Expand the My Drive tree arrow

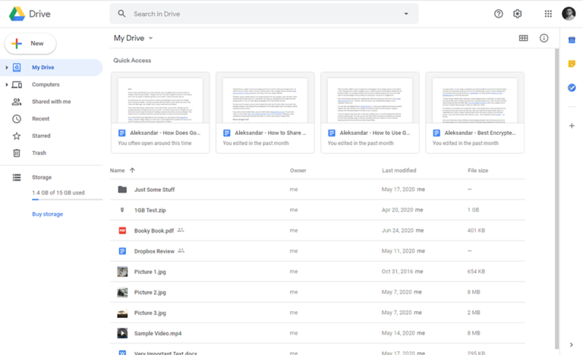pyautogui.click(x=7, y=68)
